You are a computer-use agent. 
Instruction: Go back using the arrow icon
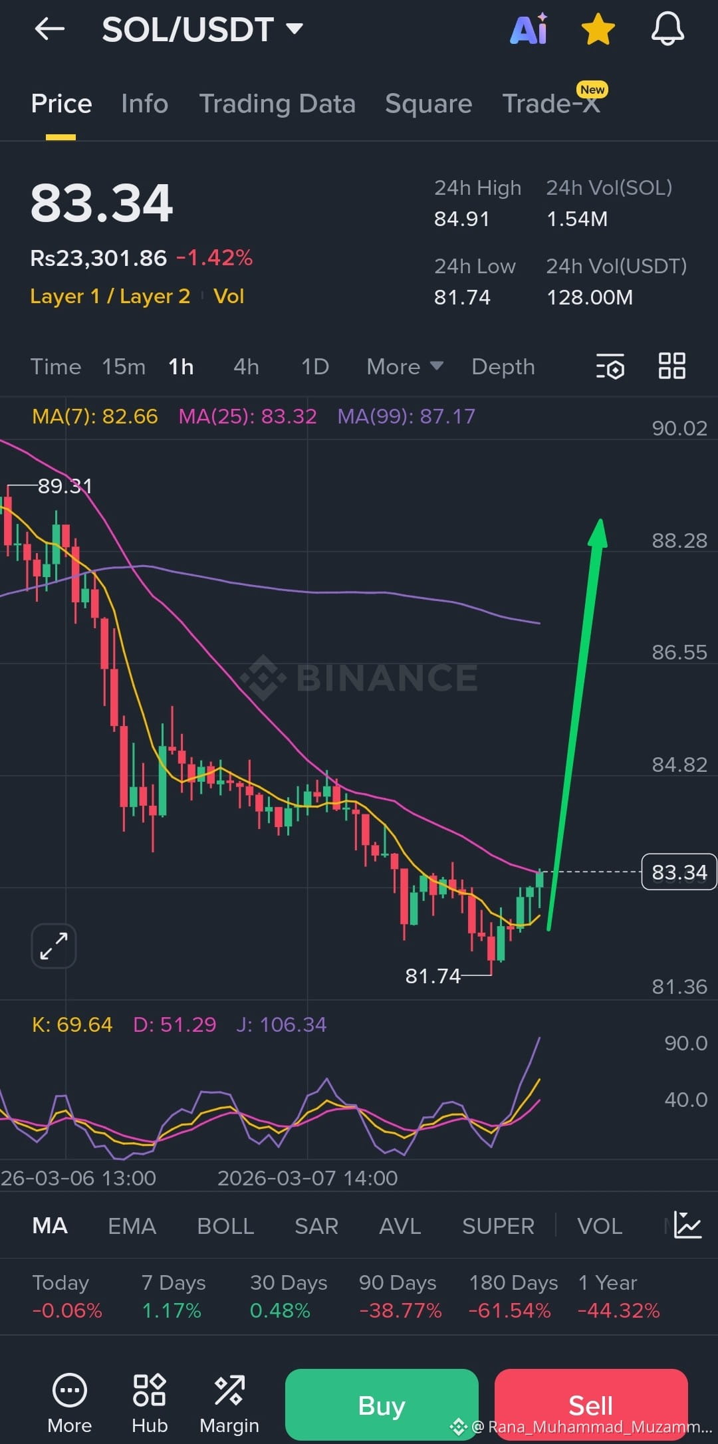(50, 29)
